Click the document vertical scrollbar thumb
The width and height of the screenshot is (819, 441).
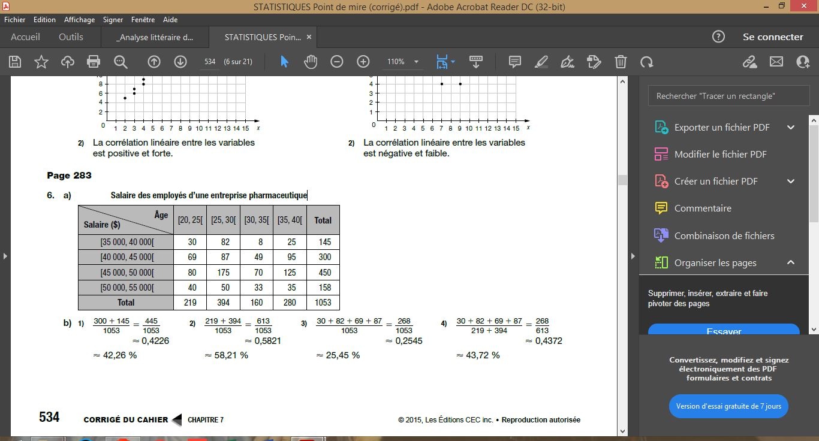tap(622, 180)
